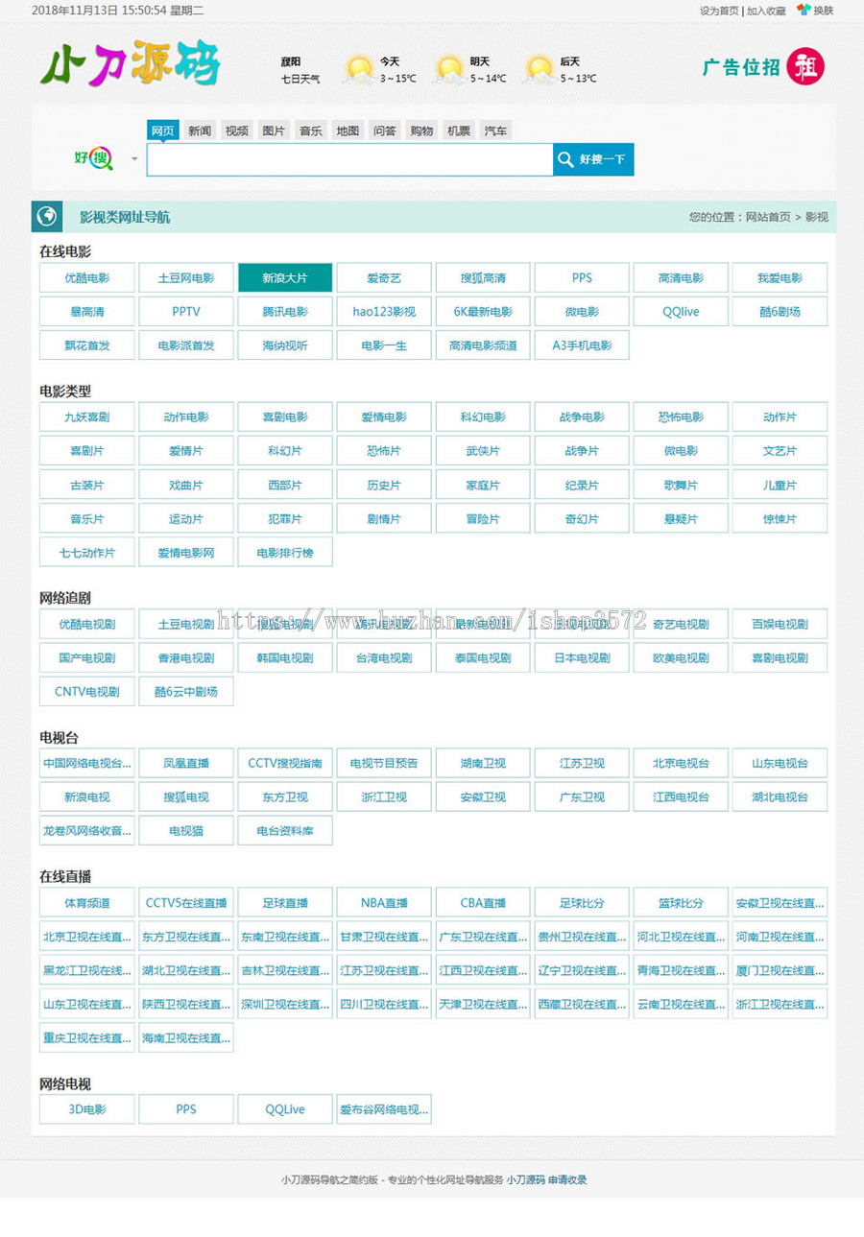The height and width of the screenshot is (1237, 864).
Task: Select the 网页 search tab
Action: (163, 131)
